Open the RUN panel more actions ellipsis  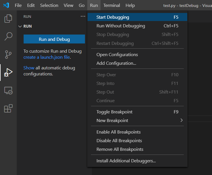tap(83, 17)
